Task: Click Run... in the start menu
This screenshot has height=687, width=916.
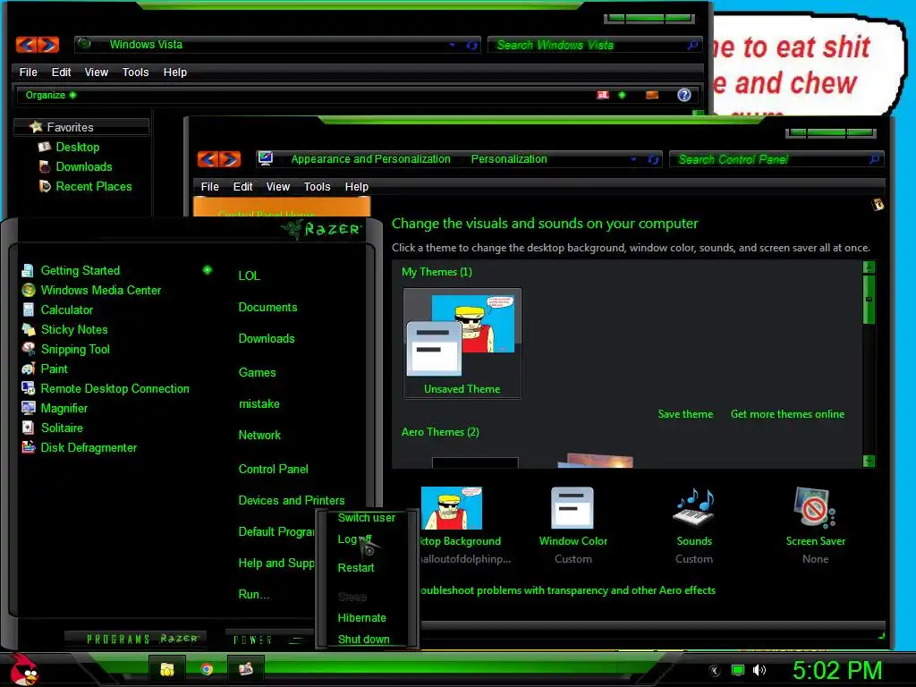Action: tap(253, 595)
